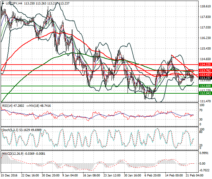Click the 30 Jan 16:00 time label

(x=132, y=175)
